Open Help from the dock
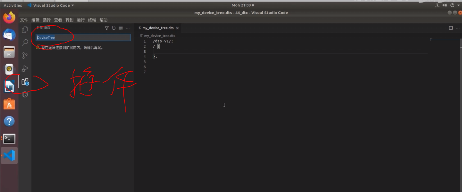 [9, 121]
